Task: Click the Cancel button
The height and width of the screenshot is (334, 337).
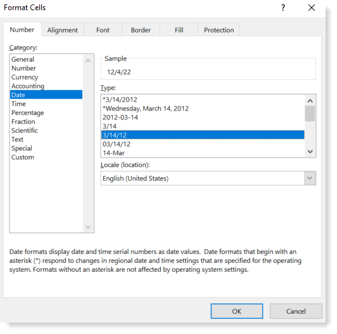Action: click(296, 311)
